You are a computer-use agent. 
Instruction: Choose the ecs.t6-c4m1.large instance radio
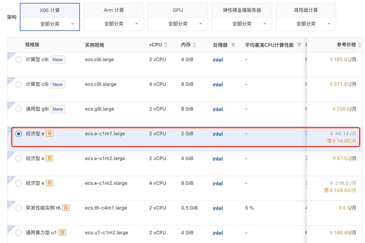point(19,208)
